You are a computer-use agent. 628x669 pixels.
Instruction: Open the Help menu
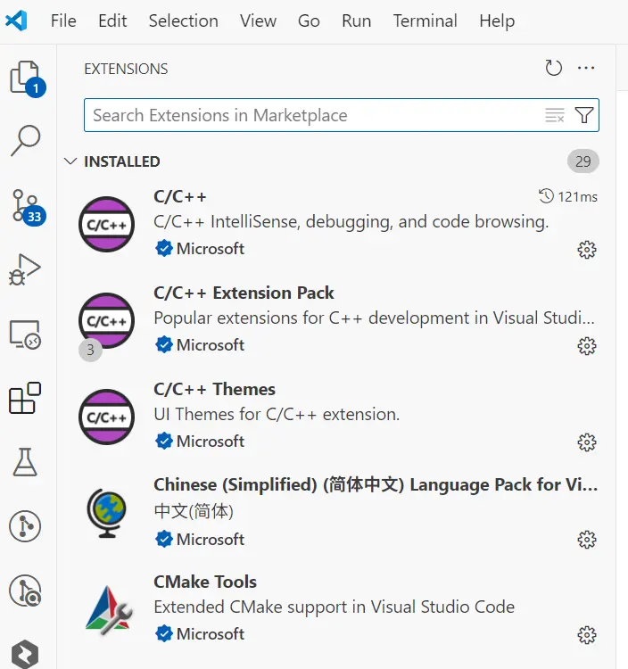coord(497,21)
